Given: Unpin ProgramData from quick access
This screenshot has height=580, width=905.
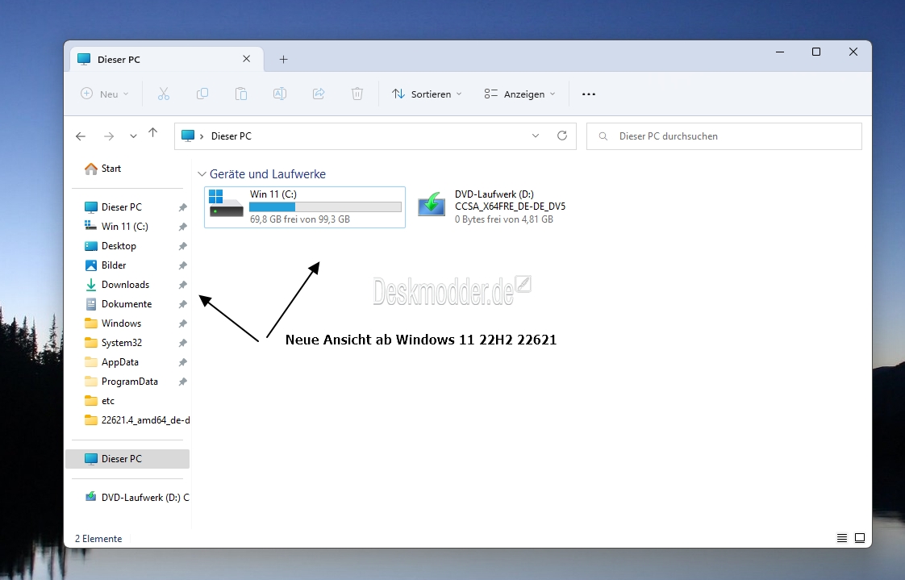Looking at the screenshot, I should click(x=183, y=382).
